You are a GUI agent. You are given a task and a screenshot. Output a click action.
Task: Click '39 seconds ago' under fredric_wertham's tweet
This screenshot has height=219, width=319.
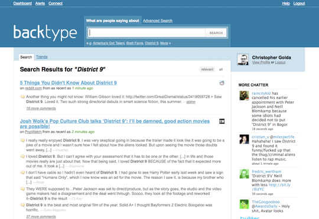pyautogui.click(x=262, y=194)
